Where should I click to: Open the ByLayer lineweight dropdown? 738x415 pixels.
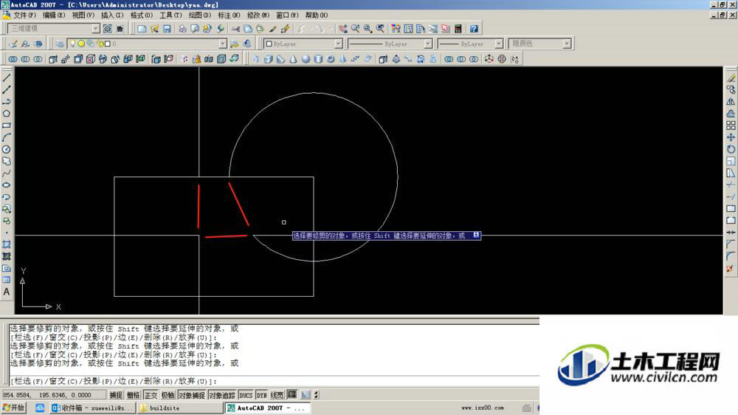click(x=498, y=44)
